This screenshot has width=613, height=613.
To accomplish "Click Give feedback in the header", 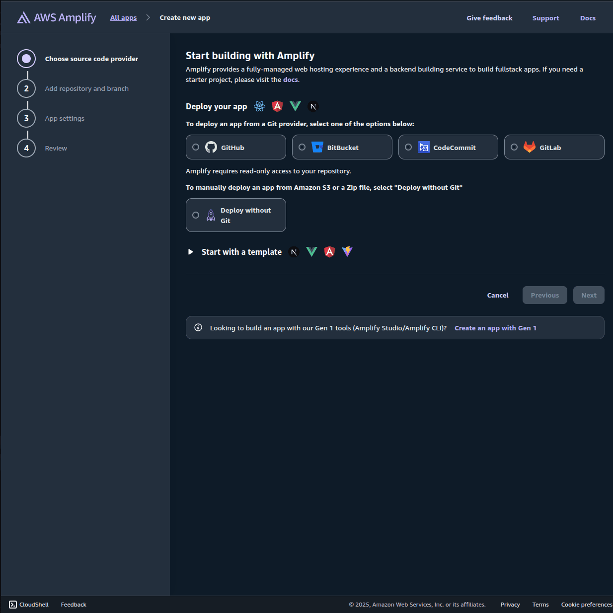I will [x=489, y=18].
